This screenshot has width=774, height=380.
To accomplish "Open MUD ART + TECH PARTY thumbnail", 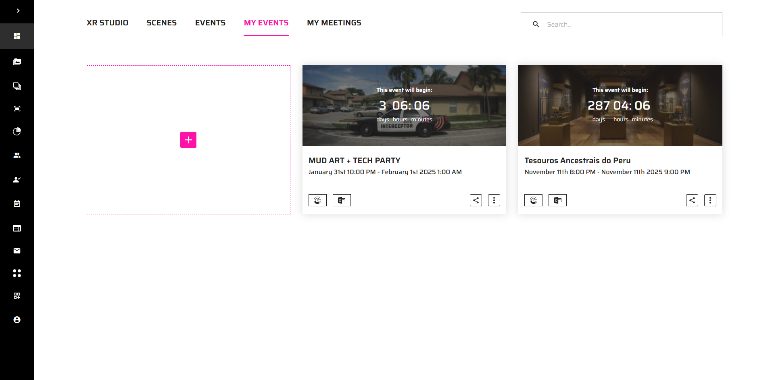I will (404, 106).
